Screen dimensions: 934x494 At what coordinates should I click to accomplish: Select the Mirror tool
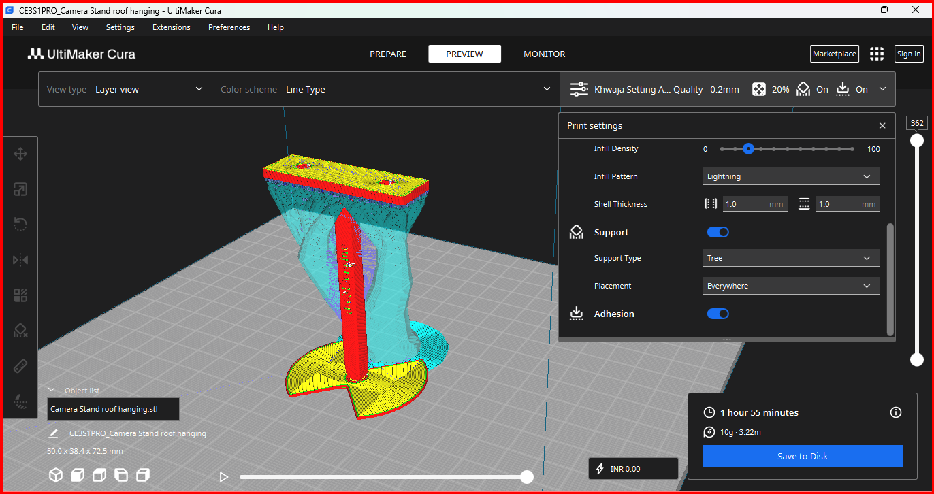[20, 259]
